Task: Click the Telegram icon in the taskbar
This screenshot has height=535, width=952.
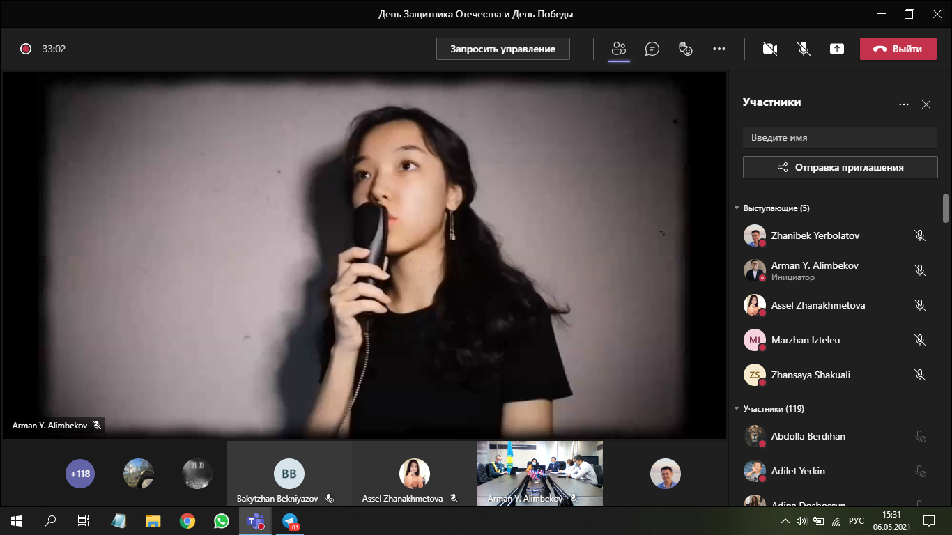Action: click(290, 520)
